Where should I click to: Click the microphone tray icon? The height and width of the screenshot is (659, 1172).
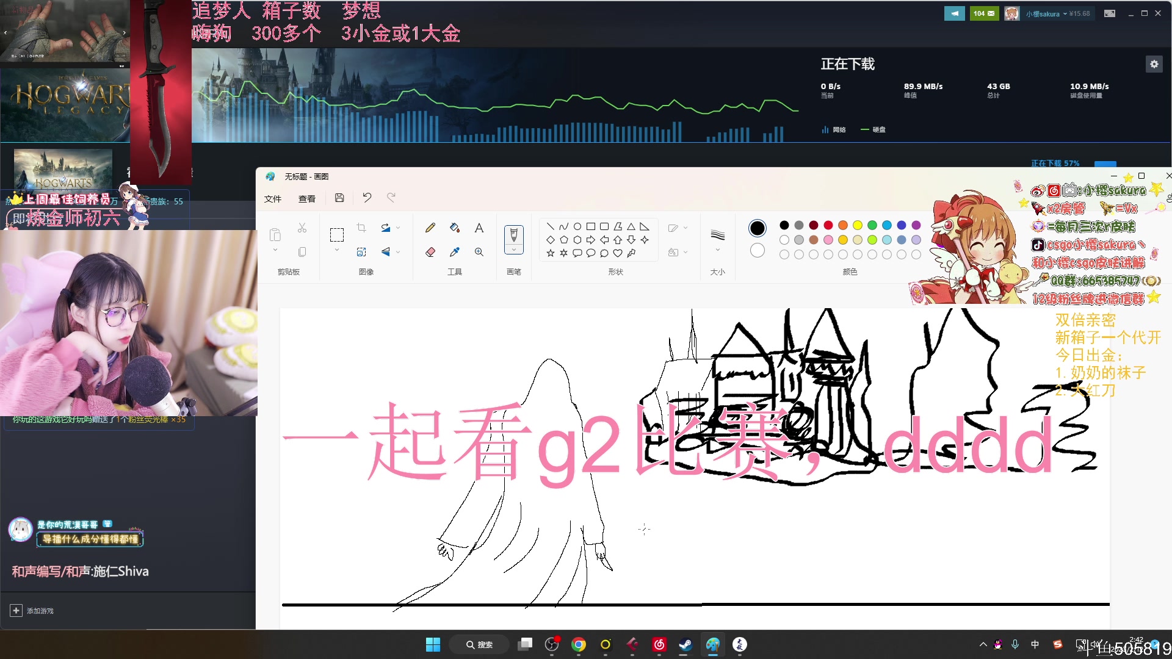pyautogui.click(x=1015, y=644)
